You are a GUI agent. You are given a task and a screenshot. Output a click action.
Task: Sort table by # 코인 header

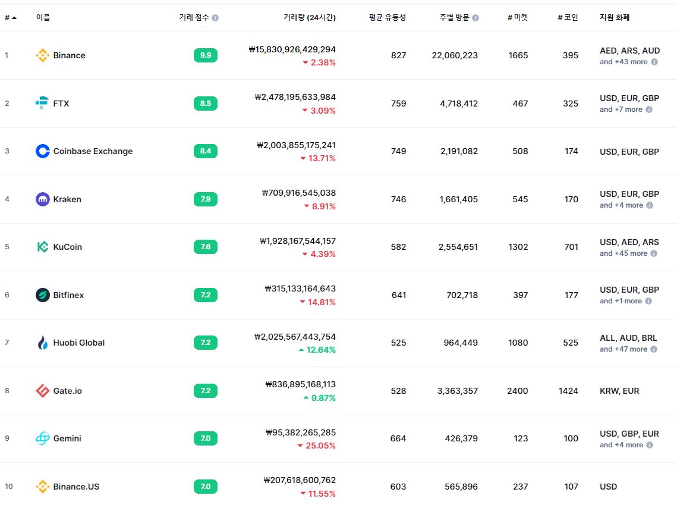coord(568,17)
